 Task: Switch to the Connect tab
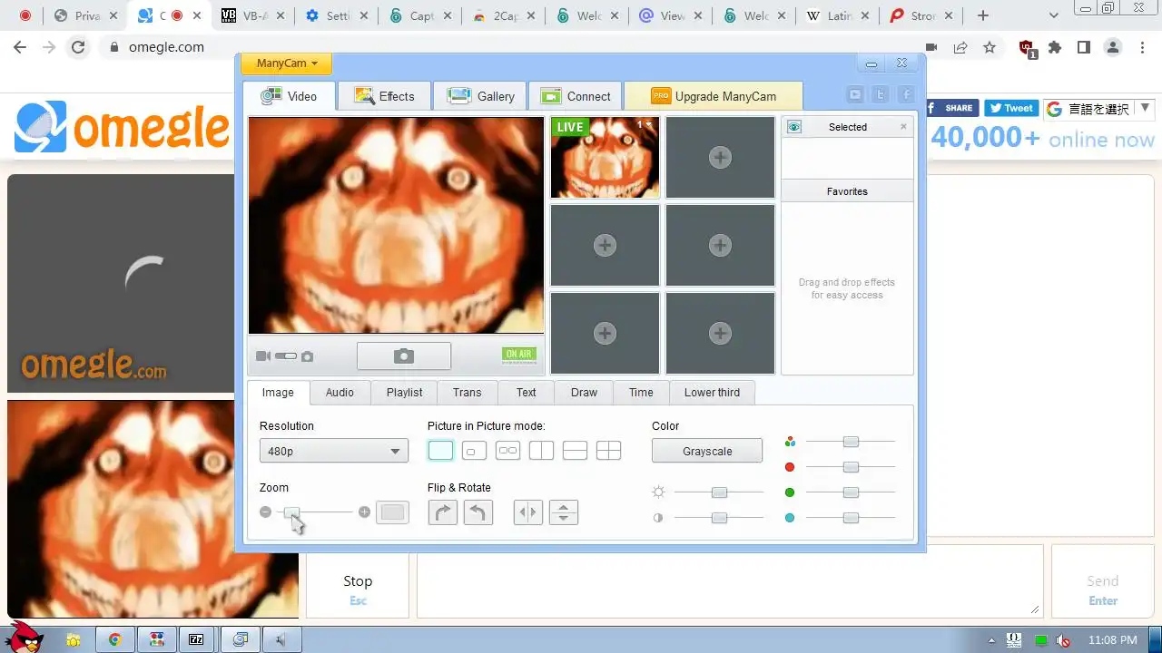click(x=576, y=96)
